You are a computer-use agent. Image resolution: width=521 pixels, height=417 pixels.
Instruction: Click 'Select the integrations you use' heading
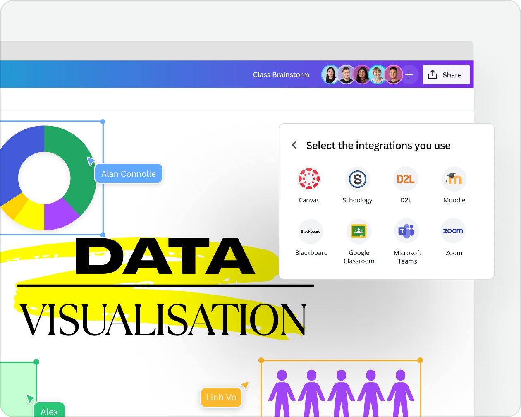(x=378, y=146)
